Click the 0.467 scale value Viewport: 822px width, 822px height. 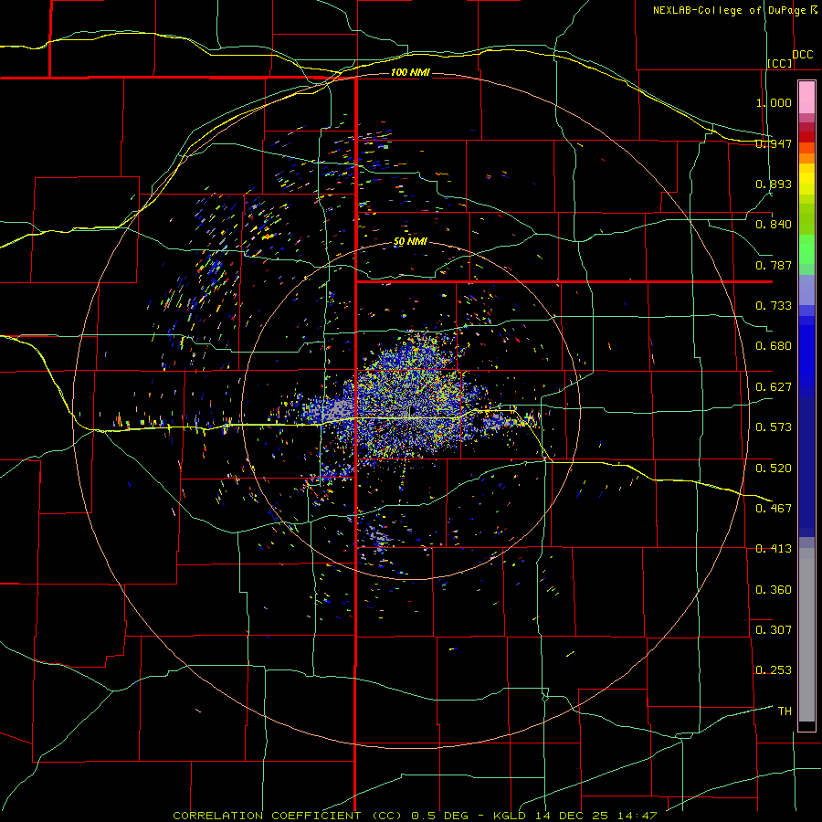pyautogui.click(x=774, y=509)
